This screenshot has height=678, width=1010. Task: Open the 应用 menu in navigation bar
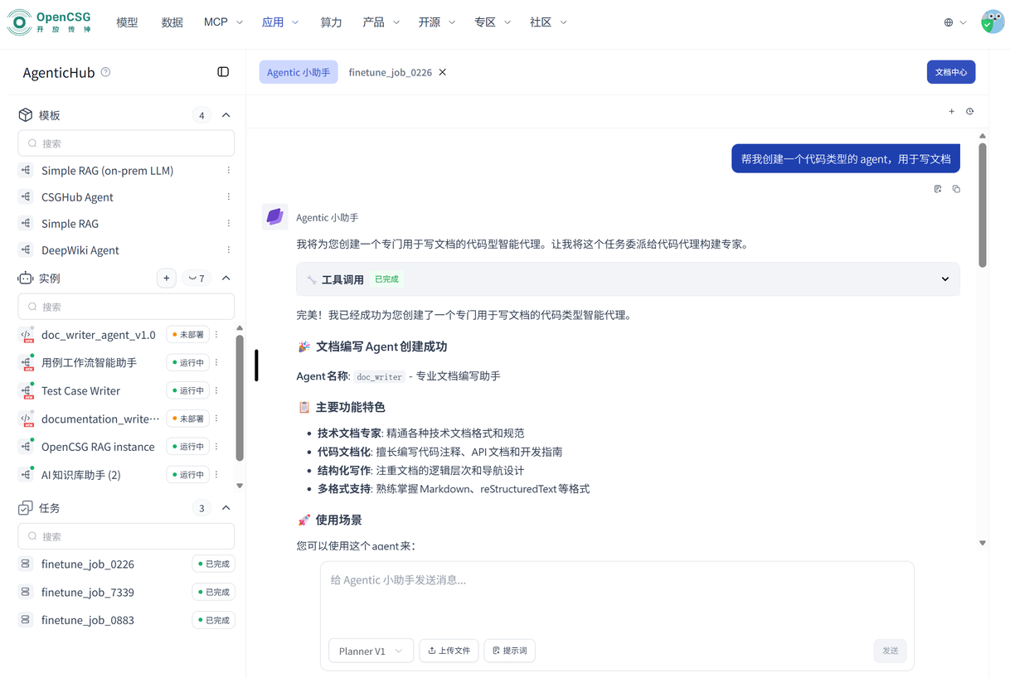click(x=279, y=22)
